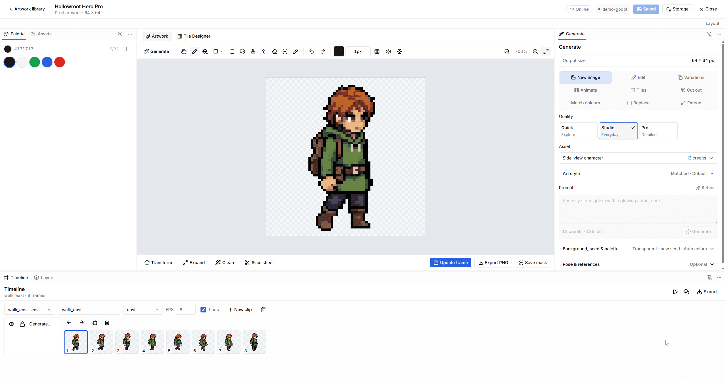The image size is (725, 382).
Task: Expand Background, seed & palette section
Action: click(x=638, y=249)
